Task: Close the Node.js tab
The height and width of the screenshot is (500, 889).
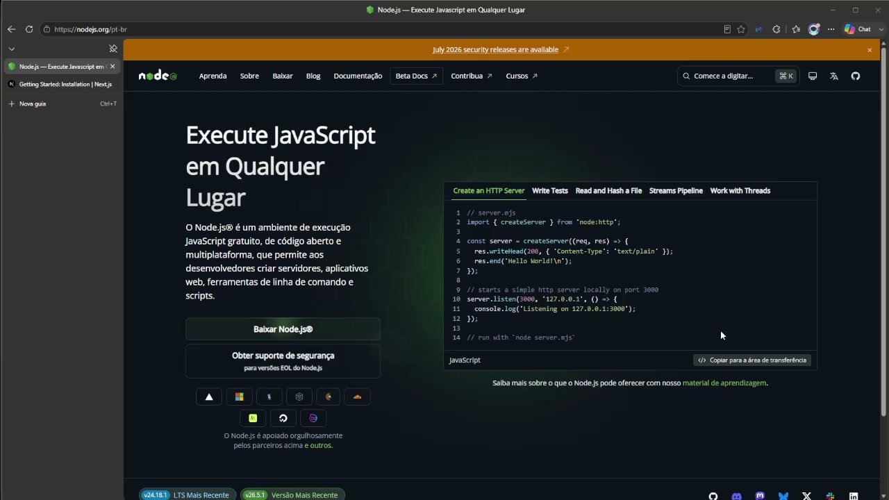Action: [x=113, y=67]
